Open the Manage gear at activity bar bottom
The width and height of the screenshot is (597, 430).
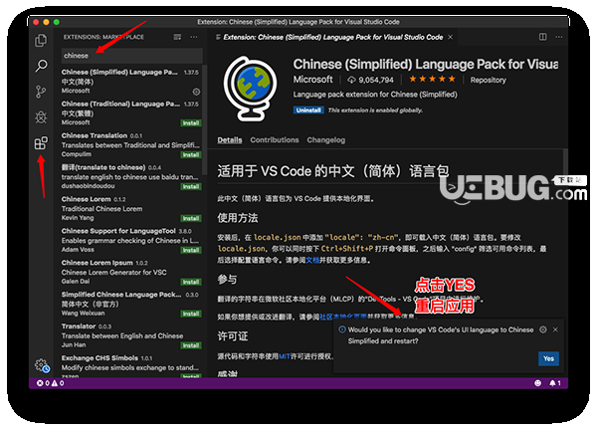[42, 365]
